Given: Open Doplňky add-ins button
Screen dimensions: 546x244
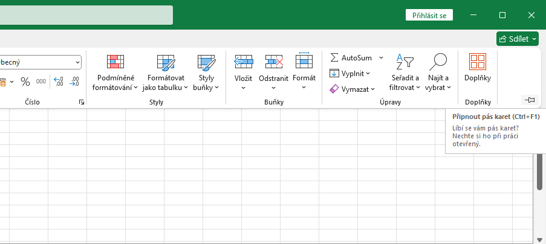Looking at the screenshot, I should (478, 68).
